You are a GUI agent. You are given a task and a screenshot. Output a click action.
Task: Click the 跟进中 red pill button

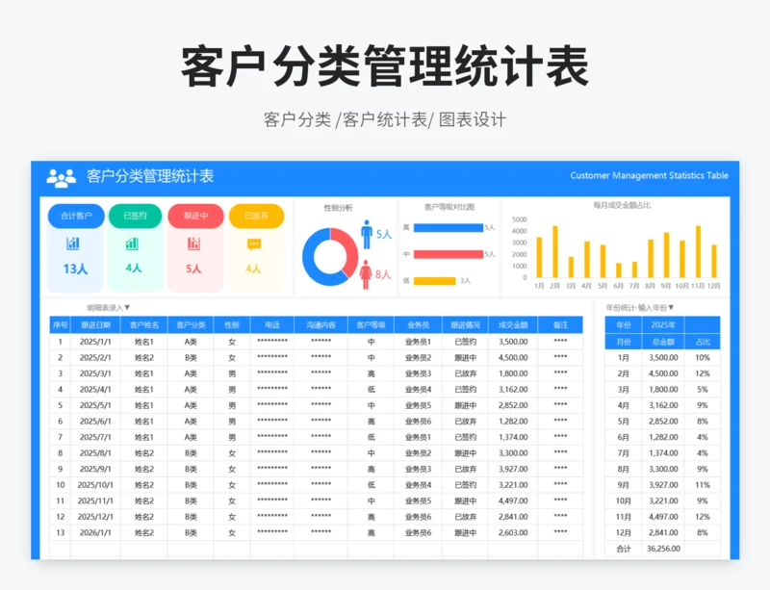point(196,216)
